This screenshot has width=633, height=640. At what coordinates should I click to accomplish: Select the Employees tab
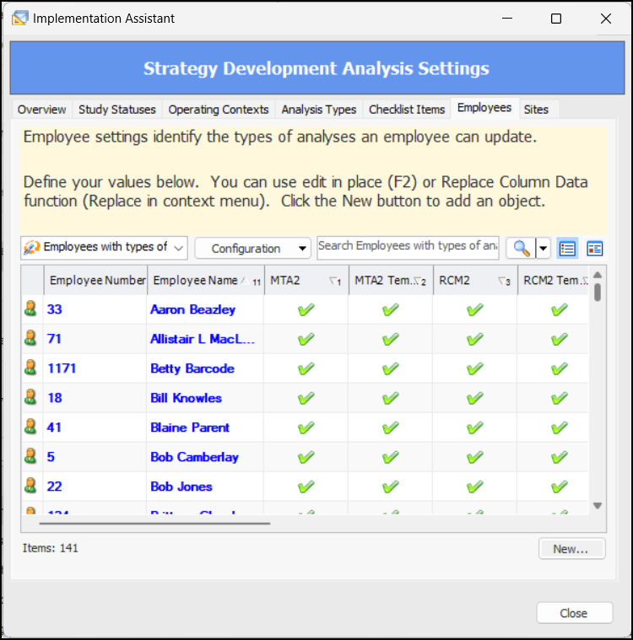tap(484, 108)
